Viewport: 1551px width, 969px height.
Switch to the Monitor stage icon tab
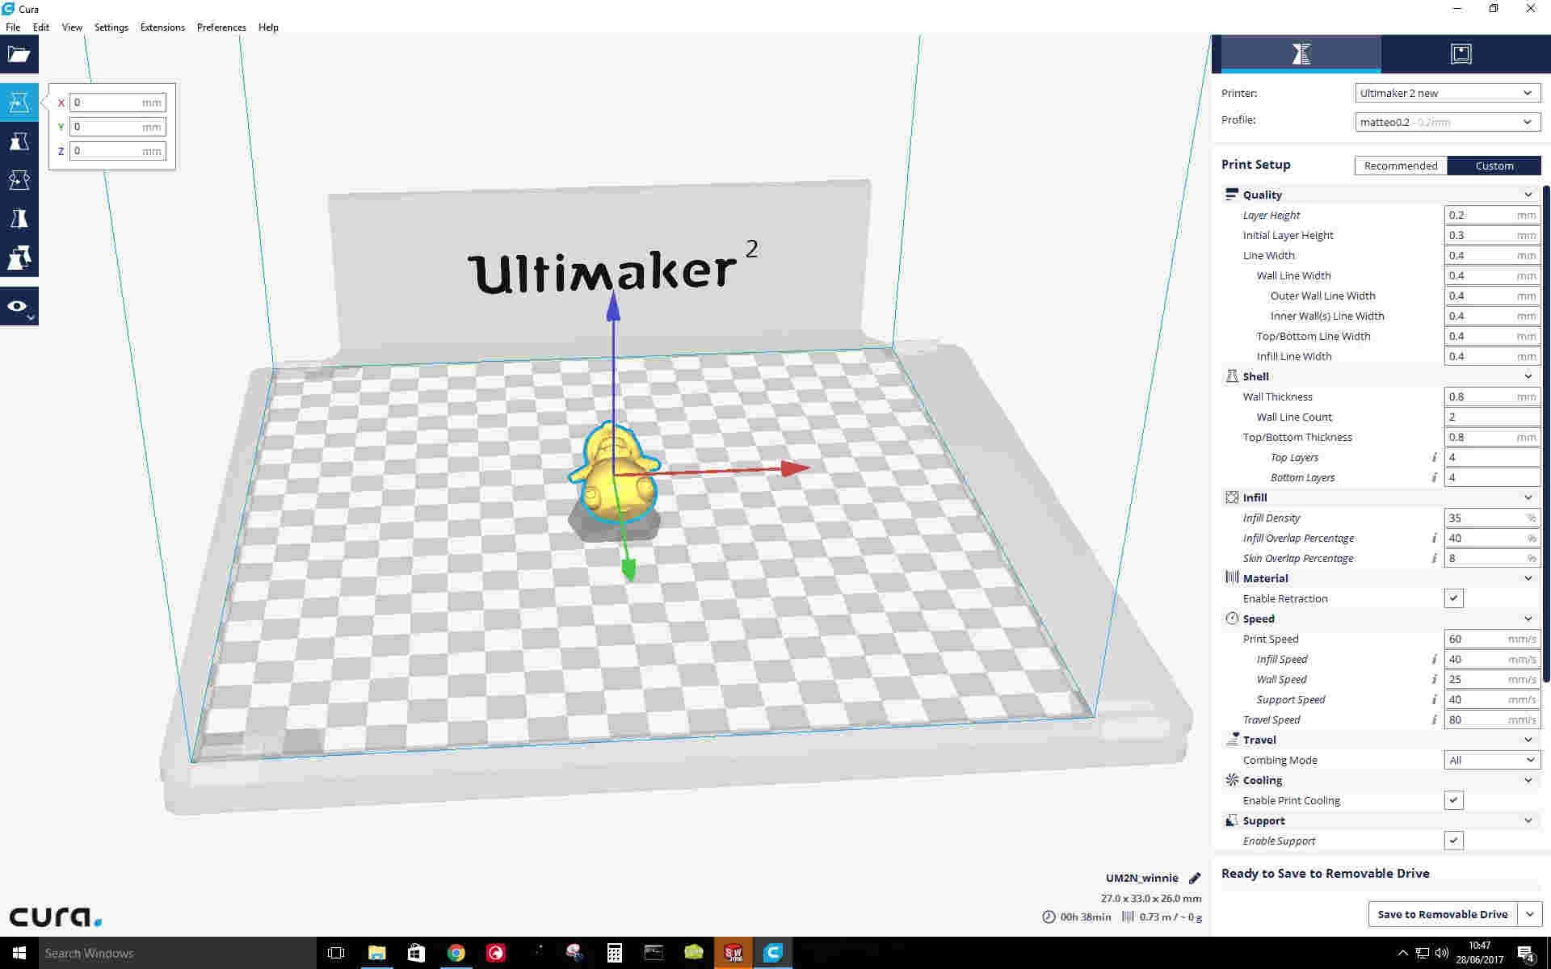[x=1461, y=54]
